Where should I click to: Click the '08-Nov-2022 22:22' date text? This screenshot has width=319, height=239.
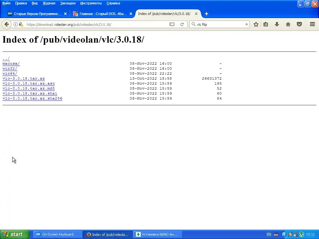pyautogui.click(x=151, y=73)
